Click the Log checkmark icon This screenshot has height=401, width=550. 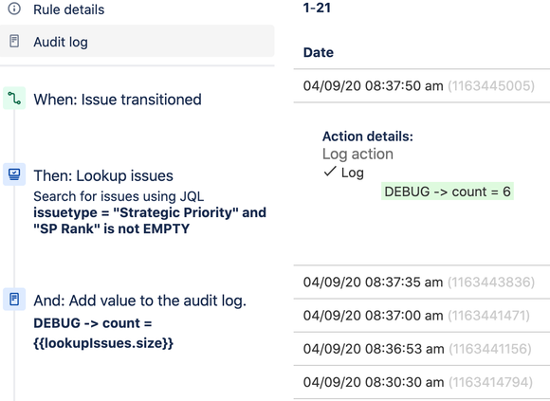(330, 172)
